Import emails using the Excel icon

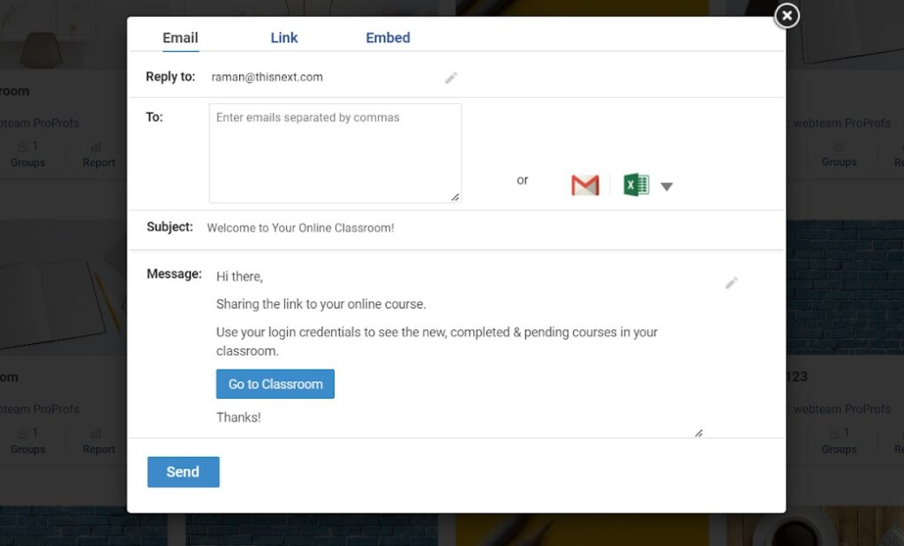636,185
